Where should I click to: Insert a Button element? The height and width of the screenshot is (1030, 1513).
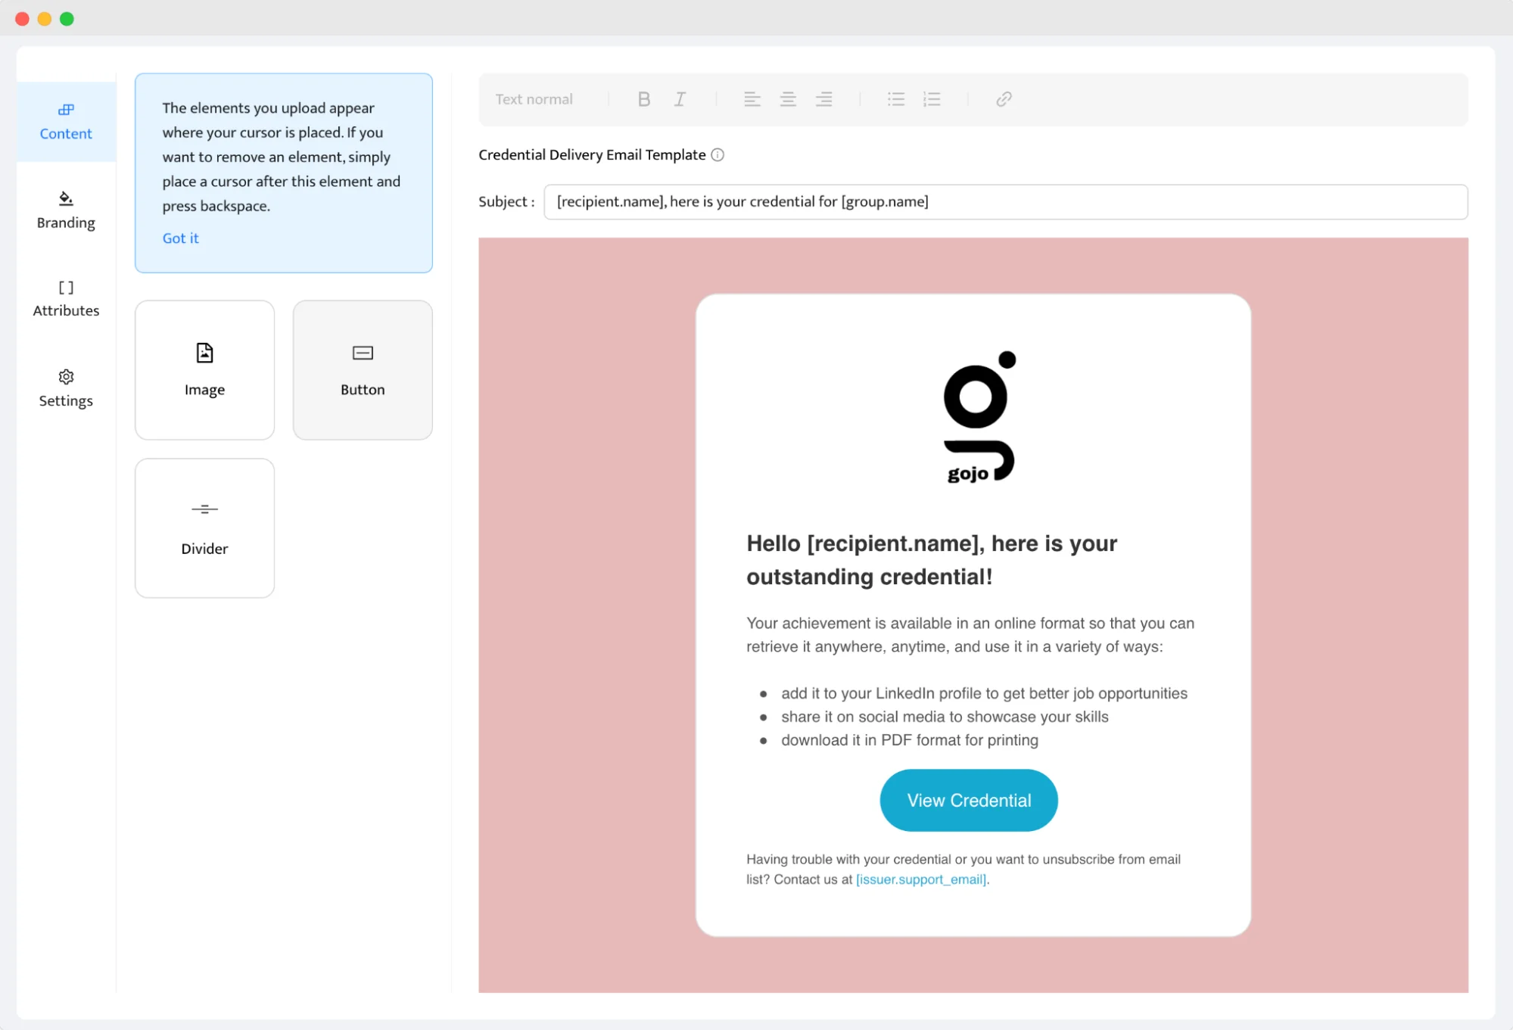click(x=363, y=370)
